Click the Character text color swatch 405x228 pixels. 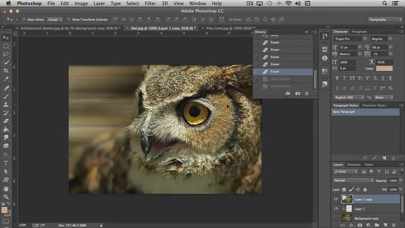pos(384,69)
